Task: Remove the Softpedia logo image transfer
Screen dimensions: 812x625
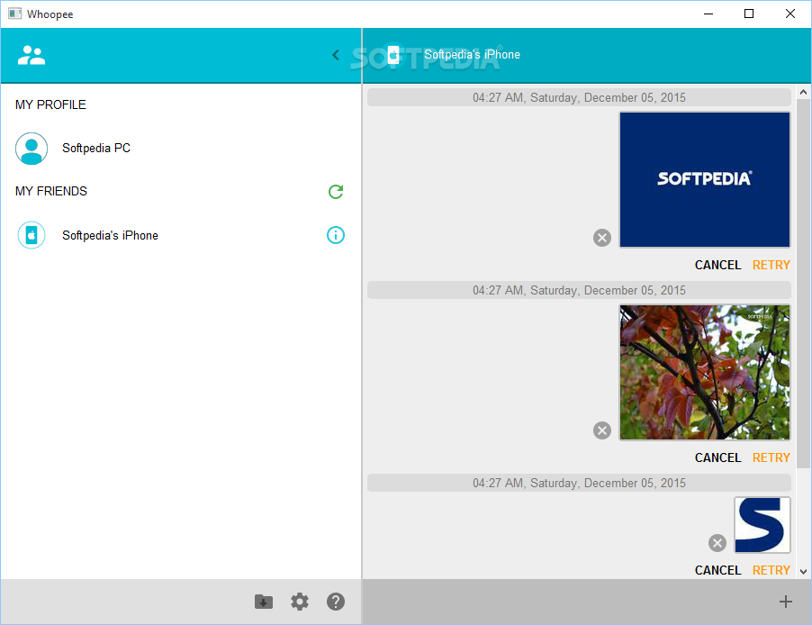Action: click(x=601, y=238)
